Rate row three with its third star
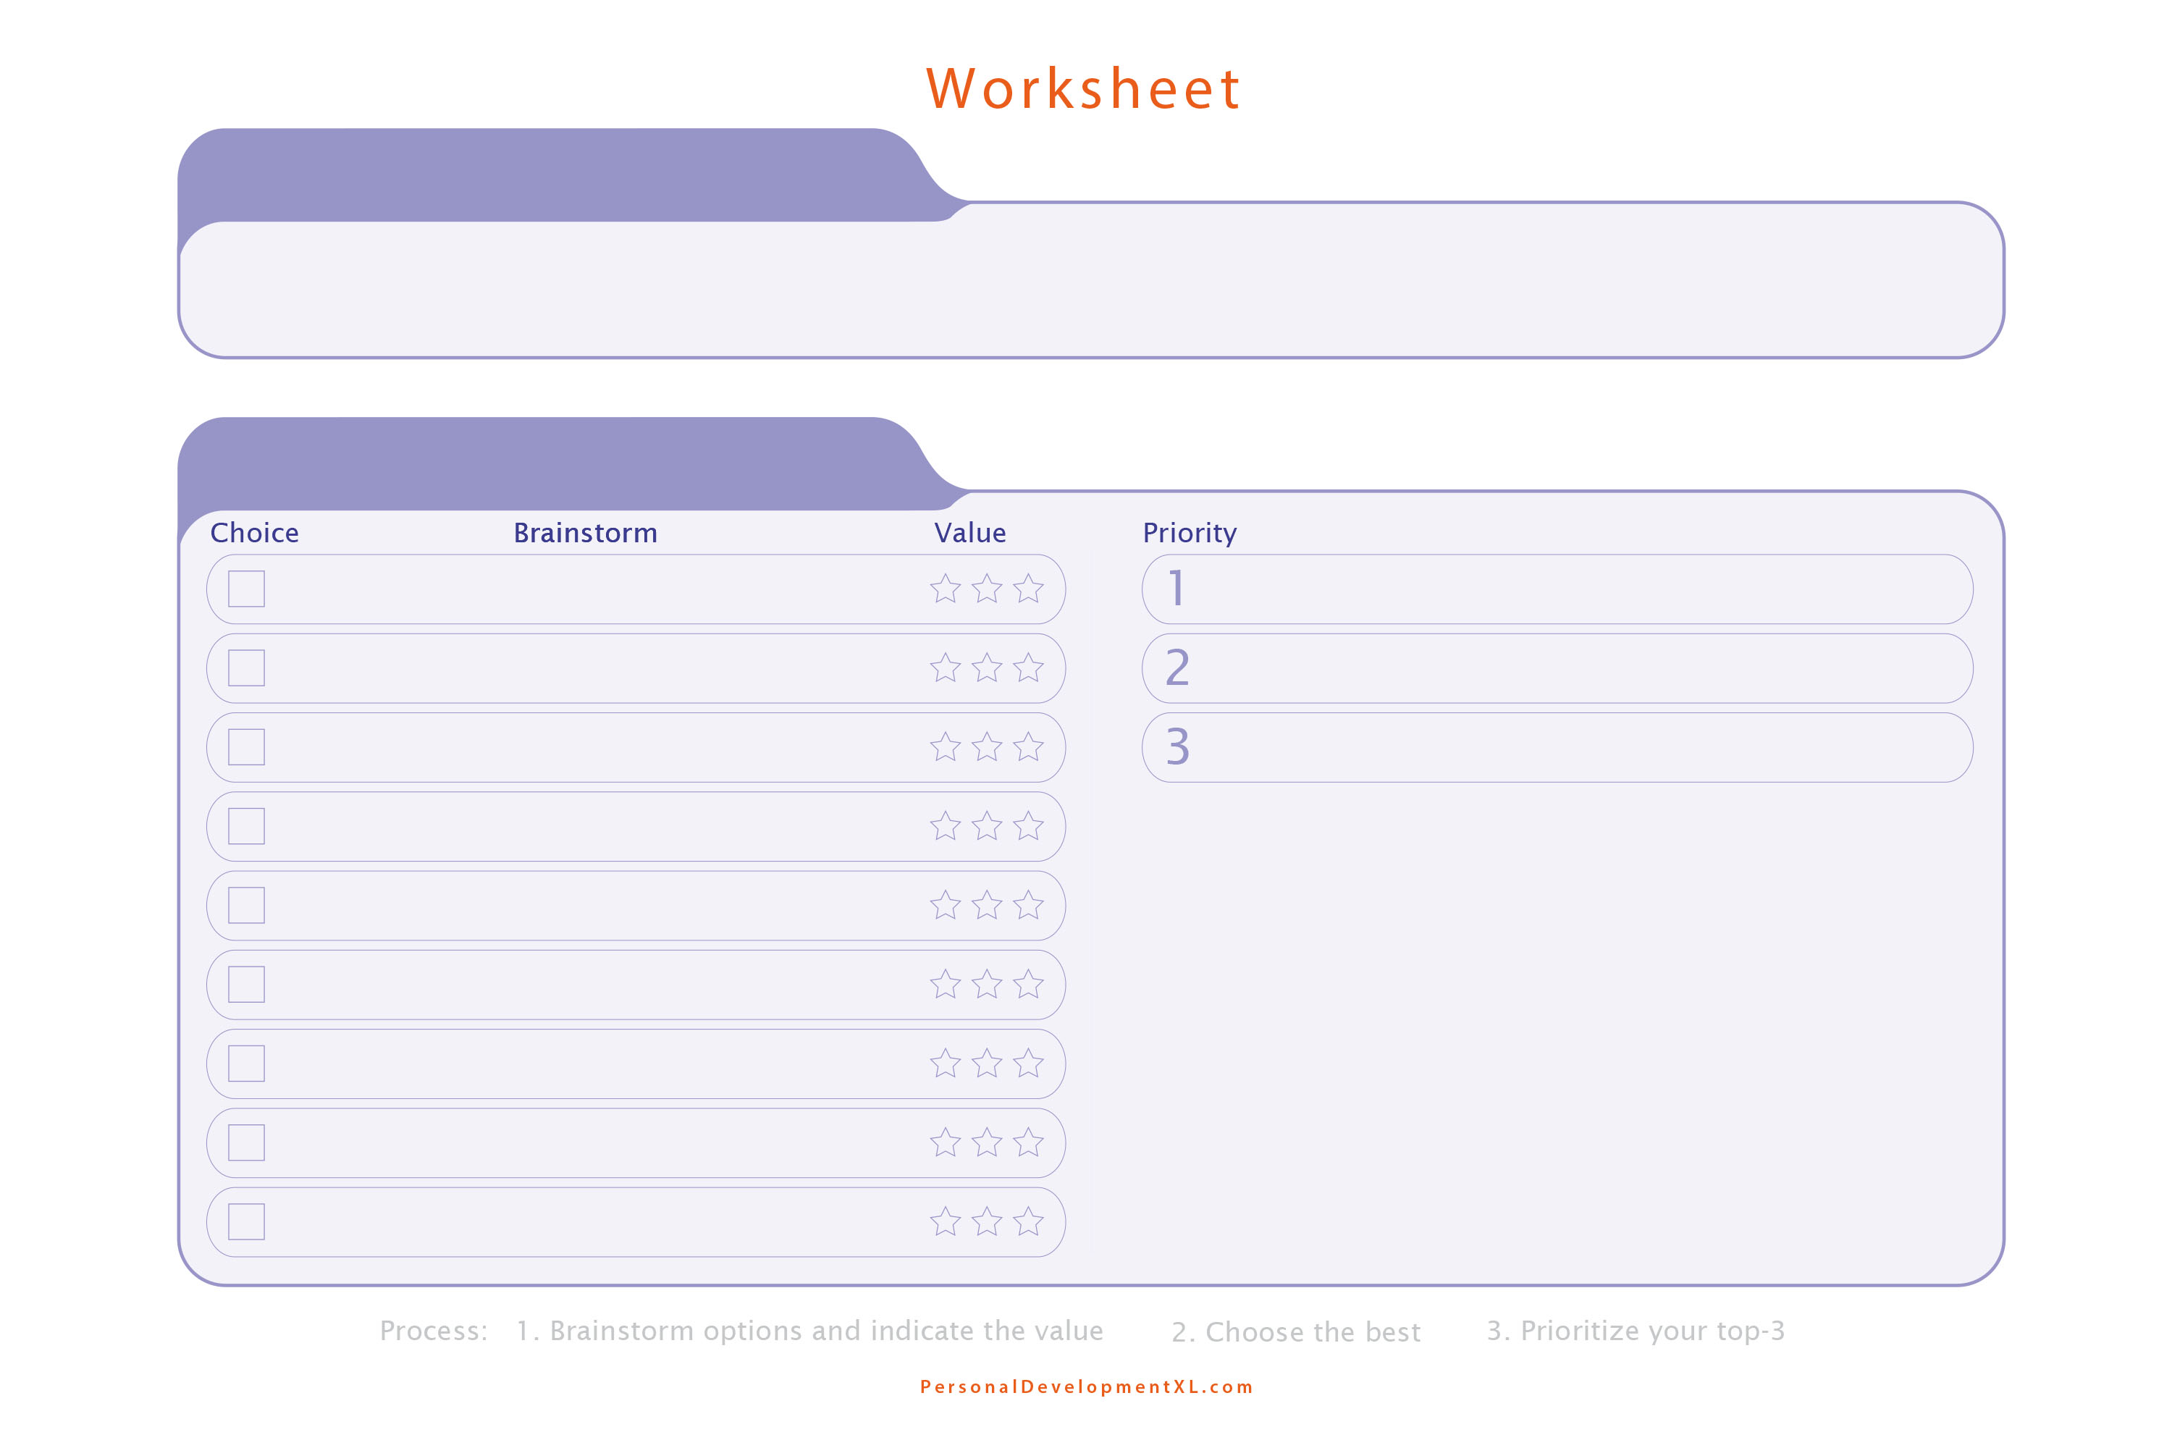The height and width of the screenshot is (1448, 2172). click(1028, 747)
